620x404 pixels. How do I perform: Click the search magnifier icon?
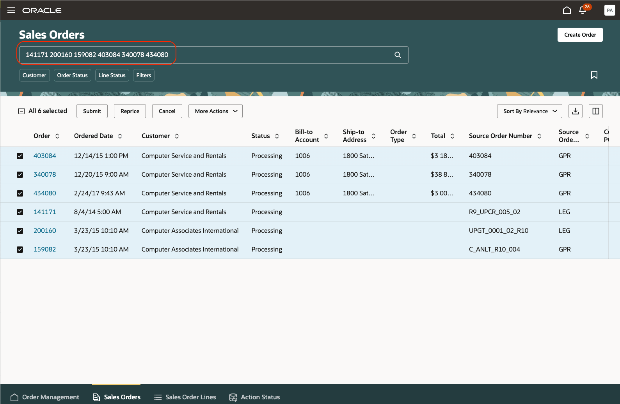[x=398, y=55]
